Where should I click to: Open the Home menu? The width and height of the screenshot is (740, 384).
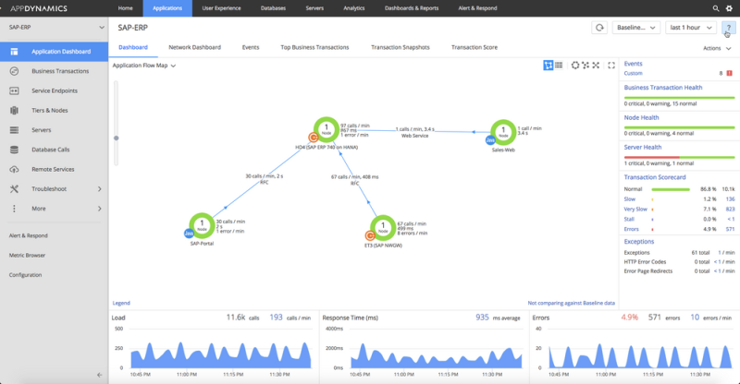pos(125,8)
